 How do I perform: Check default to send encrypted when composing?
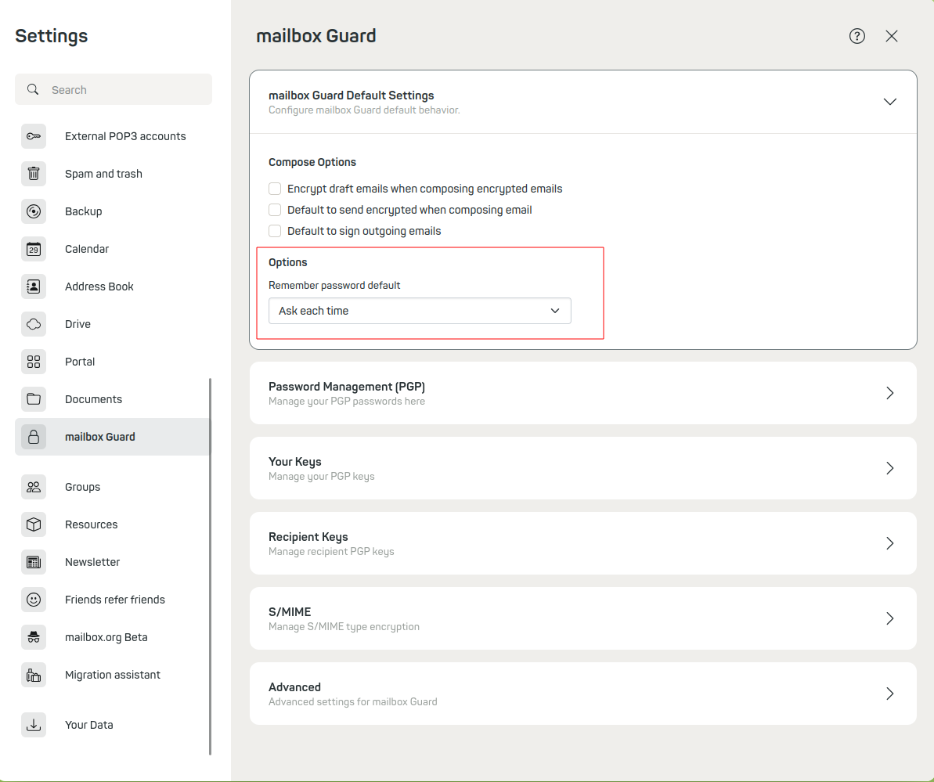pos(275,210)
